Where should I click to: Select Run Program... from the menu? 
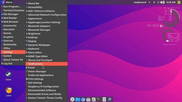(x=13, y=7)
